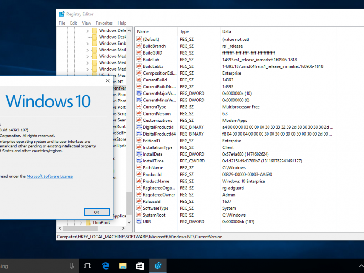
Task: Click the EditionID value icon
Action: [x=139, y=141]
